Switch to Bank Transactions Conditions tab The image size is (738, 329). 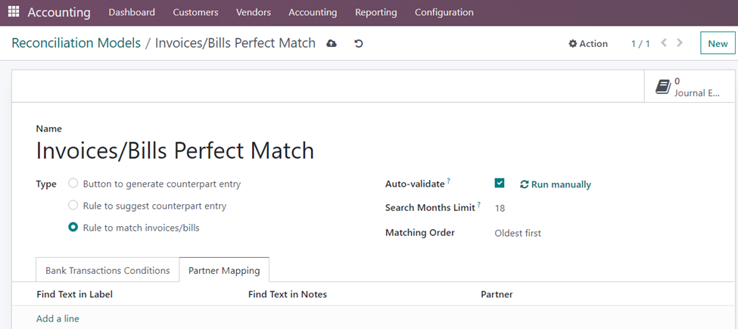(x=107, y=271)
